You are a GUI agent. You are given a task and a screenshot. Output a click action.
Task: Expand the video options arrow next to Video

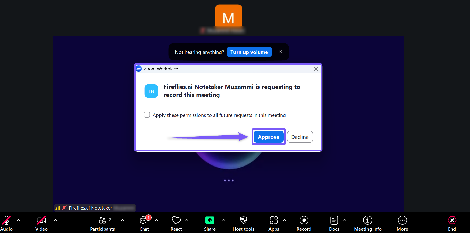coord(55,220)
